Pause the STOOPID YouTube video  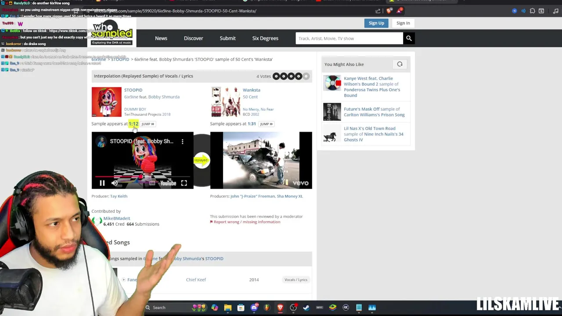coord(102,183)
